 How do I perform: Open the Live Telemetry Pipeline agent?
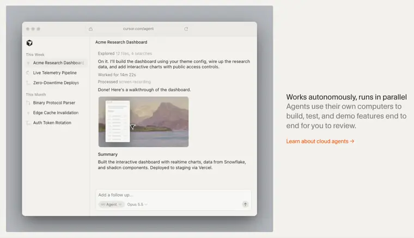tap(55, 73)
